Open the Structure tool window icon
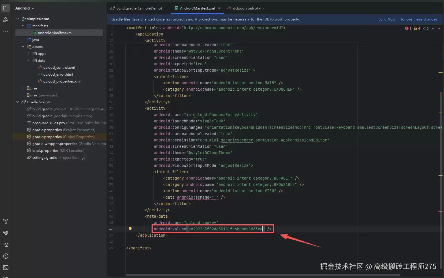This screenshot has width=444, height=278. (6, 20)
